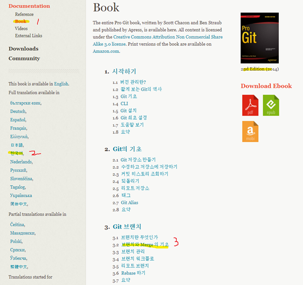Screen dimensions: 303x285
Task: Open section 3.1 브랜치란 무엇인가
Action: click(139, 238)
